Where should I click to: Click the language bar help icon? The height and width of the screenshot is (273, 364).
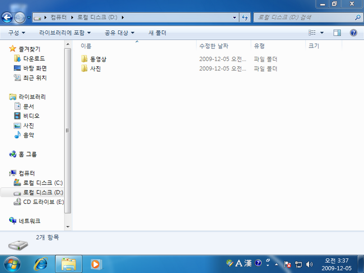258,263
